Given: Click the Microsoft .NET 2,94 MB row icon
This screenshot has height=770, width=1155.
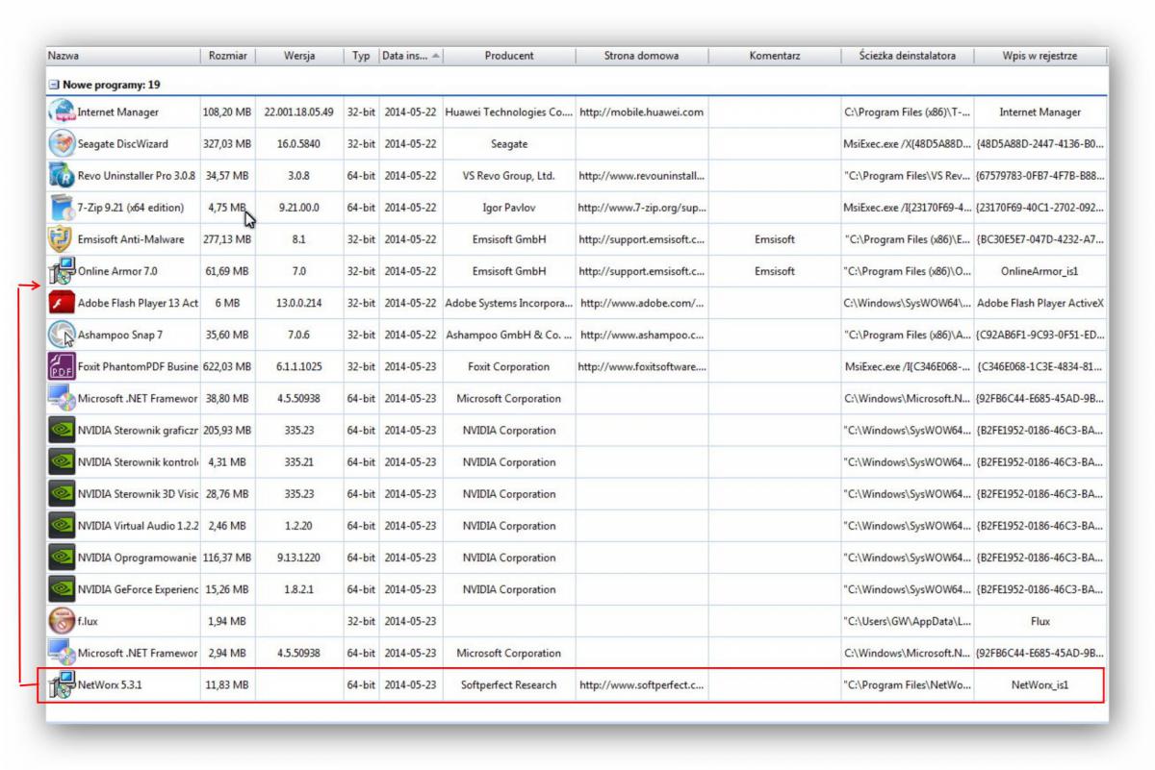Looking at the screenshot, I should (62, 653).
